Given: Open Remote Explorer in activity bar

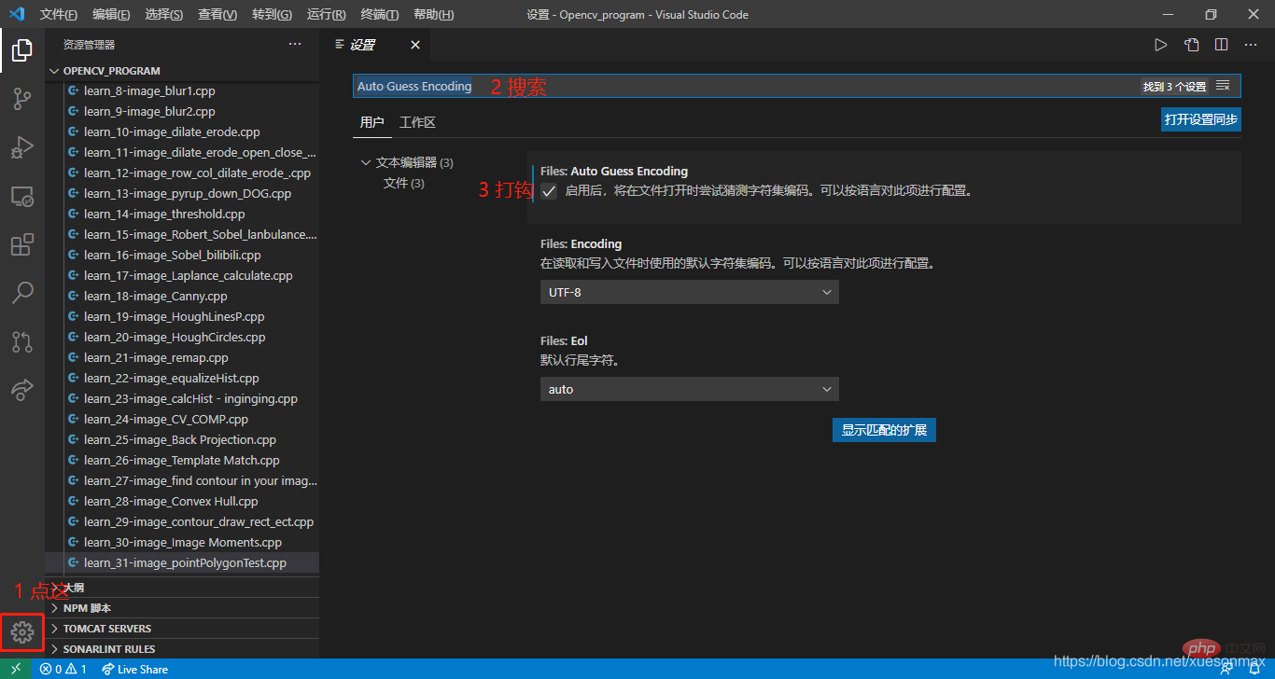Looking at the screenshot, I should 21,197.
